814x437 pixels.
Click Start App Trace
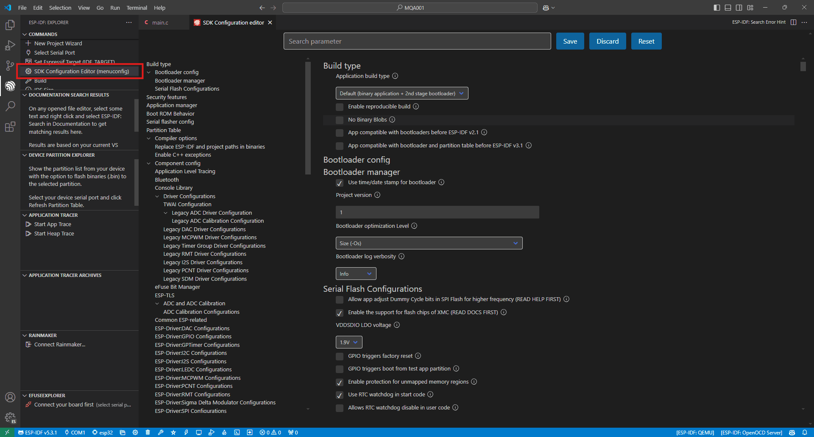[53, 224]
